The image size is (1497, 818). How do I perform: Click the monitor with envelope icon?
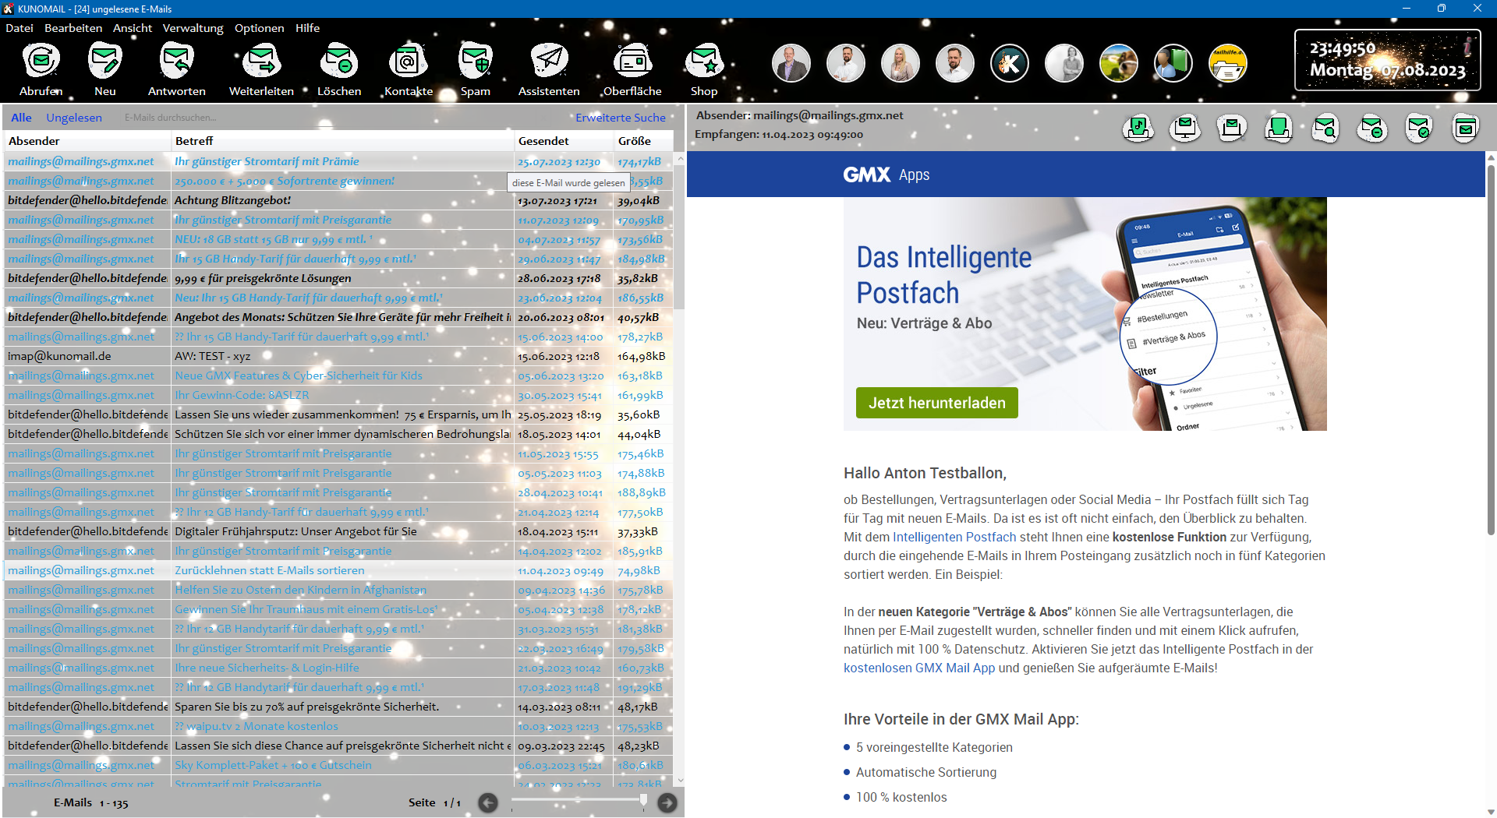[x=1185, y=127]
